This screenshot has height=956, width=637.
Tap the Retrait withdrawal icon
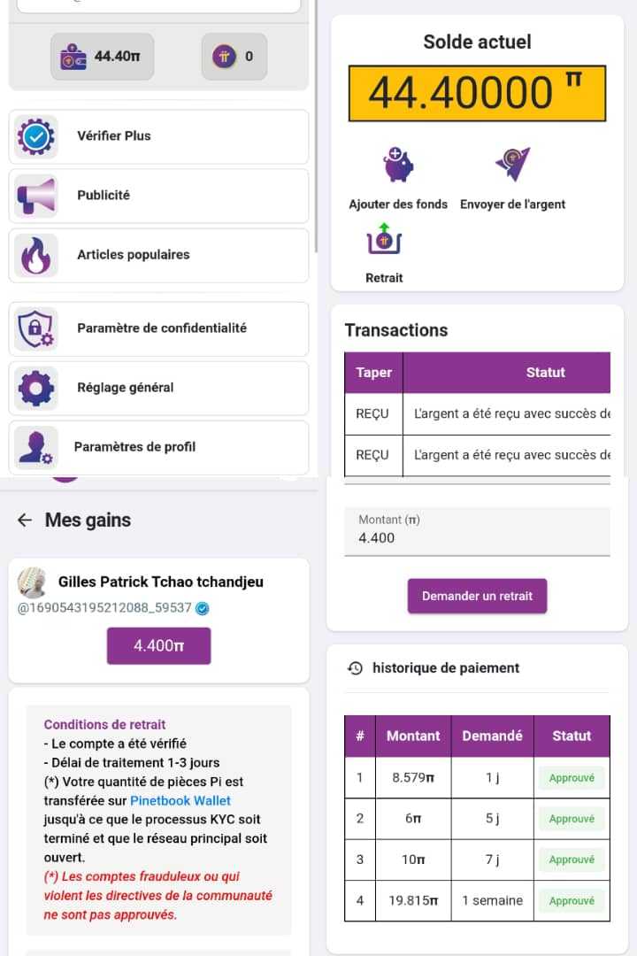(x=384, y=239)
